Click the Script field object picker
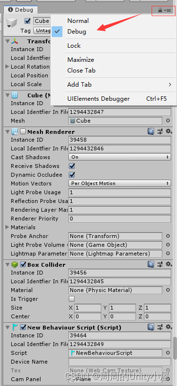 (x=168, y=353)
